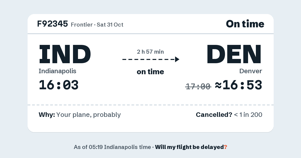Viewport: 301px width, 158px height.
Task: Click the DEN airport code
Action: (x=234, y=54)
